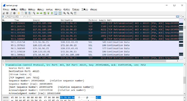This screenshot has width=187, height=101.
Task: Open the 无线(W) menu
Action: tap(76, 10)
